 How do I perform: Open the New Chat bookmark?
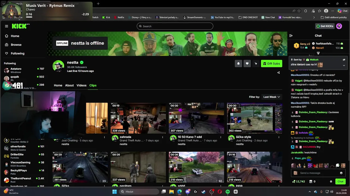pyautogui.click(x=268, y=17)
